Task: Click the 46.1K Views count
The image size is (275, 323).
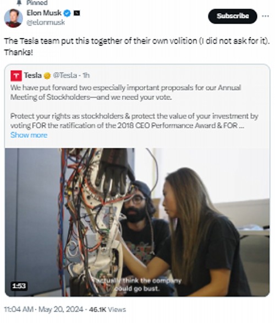Action: coord(107,309)
